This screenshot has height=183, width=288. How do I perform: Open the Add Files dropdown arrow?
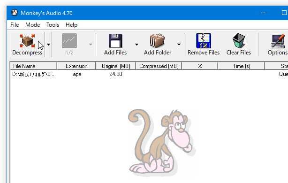point(136,45)
